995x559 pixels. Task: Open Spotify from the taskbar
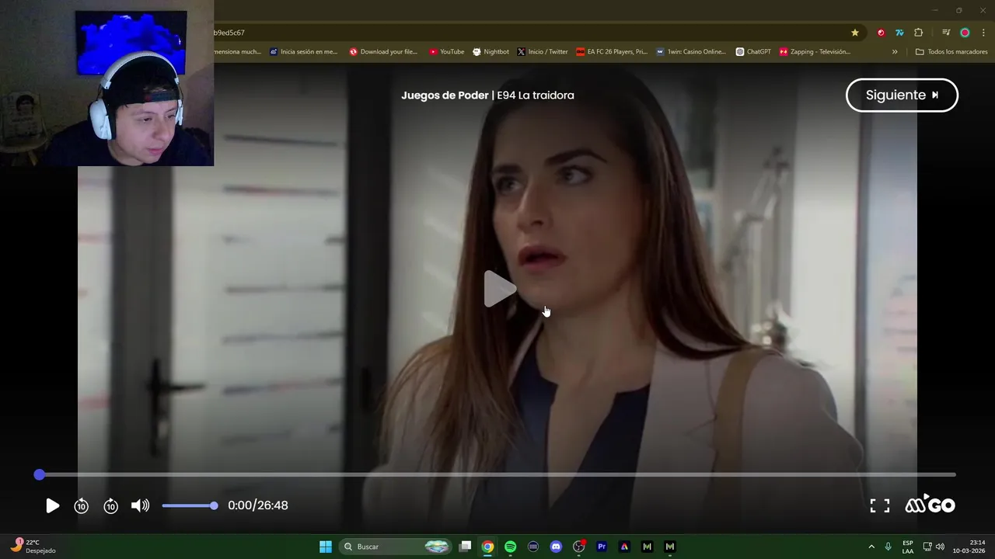pyautogui.click(x=510, y=547)
